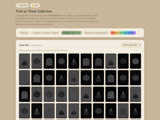Select first-row first card, grey candy corn
This screenshot has height=120, width=160.
25,61
